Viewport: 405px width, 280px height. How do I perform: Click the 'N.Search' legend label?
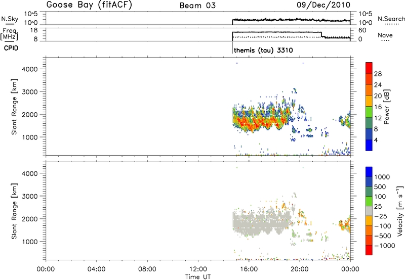(x=391, y=19)
